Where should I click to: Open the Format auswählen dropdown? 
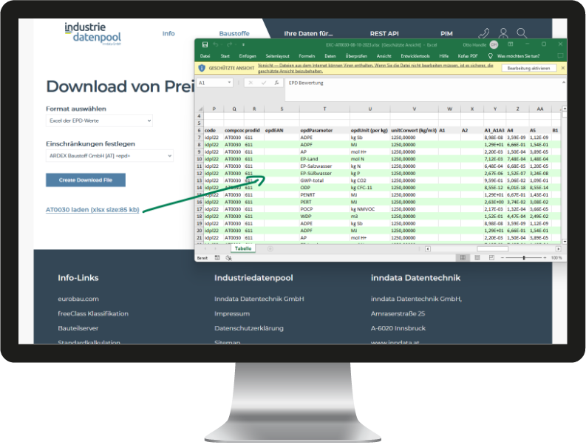click(x=99, y=120)
